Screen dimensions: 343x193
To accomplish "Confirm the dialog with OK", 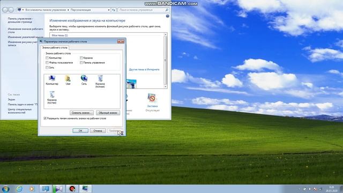I will pyautogui.click(x=80, y=131).
